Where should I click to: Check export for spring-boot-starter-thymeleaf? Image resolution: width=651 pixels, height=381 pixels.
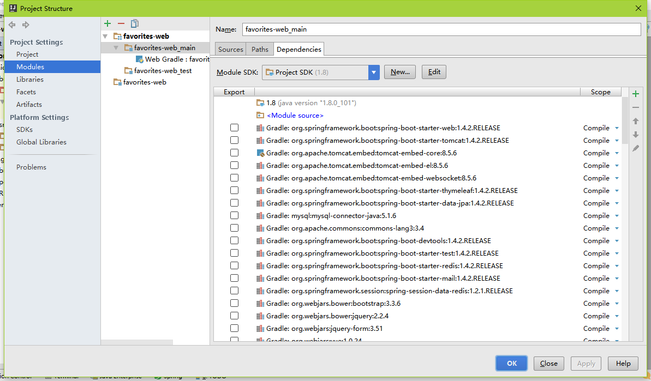(x=235, y=190)
